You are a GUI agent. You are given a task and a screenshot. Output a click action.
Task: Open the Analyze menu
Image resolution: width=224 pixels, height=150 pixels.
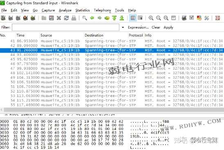point(65,10)
